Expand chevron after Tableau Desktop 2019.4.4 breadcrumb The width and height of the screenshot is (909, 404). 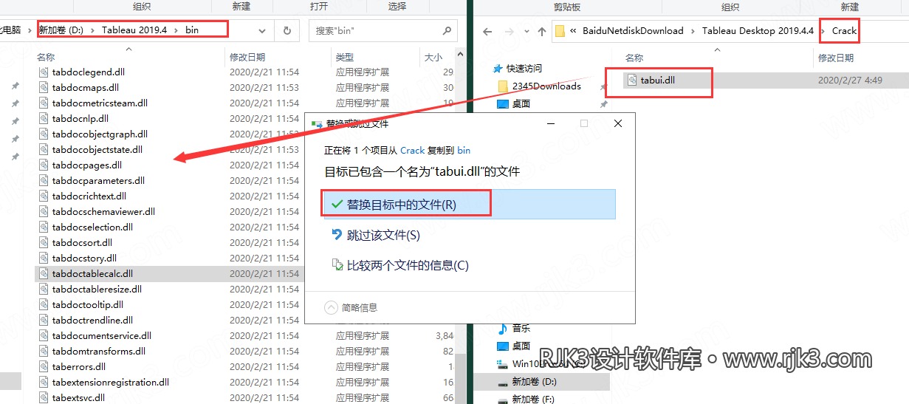[x=823, y=31]
